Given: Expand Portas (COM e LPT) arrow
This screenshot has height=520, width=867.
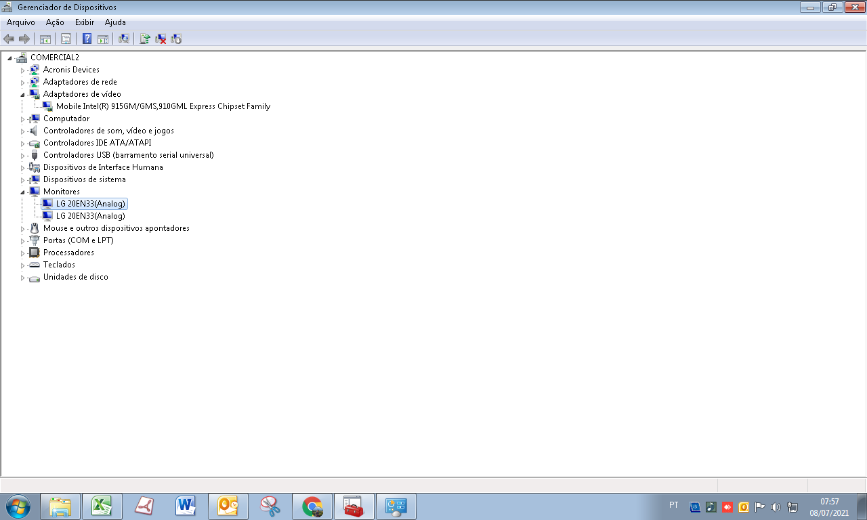Looking at the screenshot, I should tap(22, 241).
